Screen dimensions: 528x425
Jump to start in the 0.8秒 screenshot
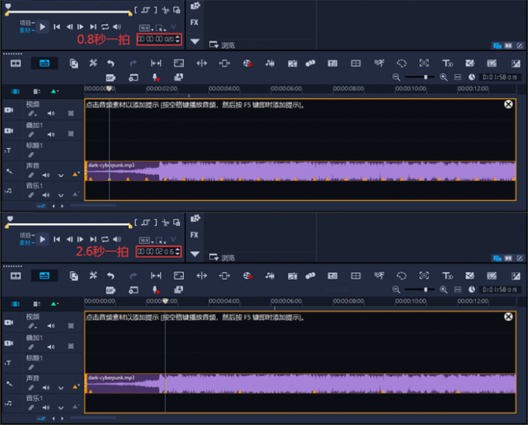coord(57,26)
